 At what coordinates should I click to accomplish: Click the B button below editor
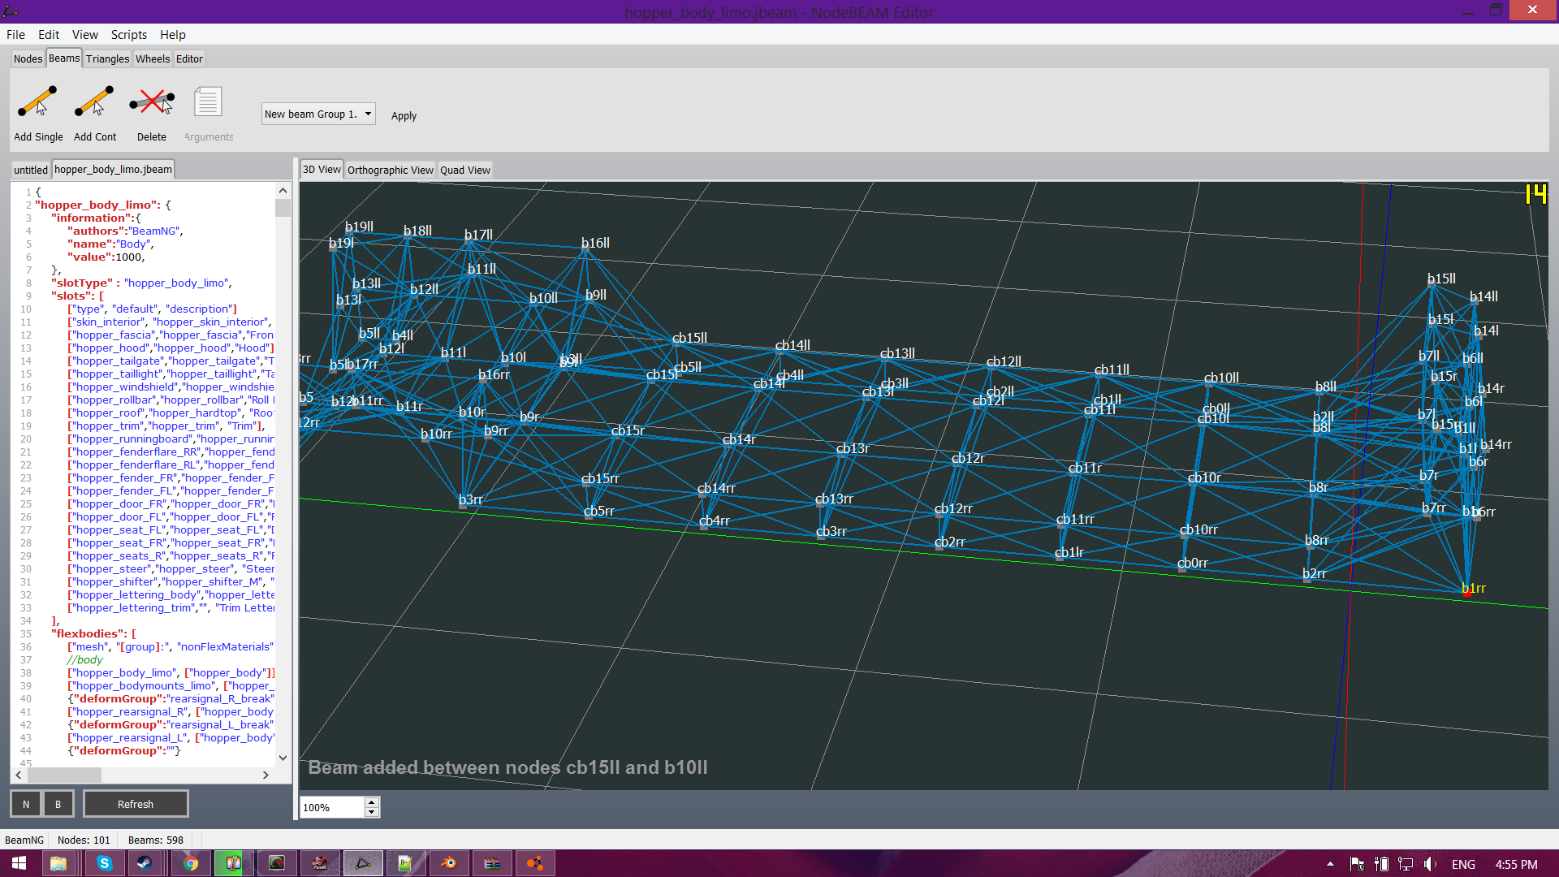58,804
